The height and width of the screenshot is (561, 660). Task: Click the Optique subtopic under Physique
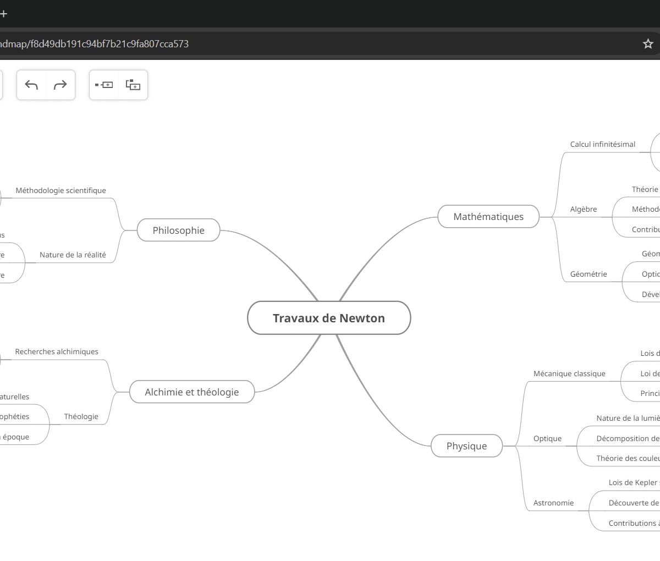tap(547, 439)
